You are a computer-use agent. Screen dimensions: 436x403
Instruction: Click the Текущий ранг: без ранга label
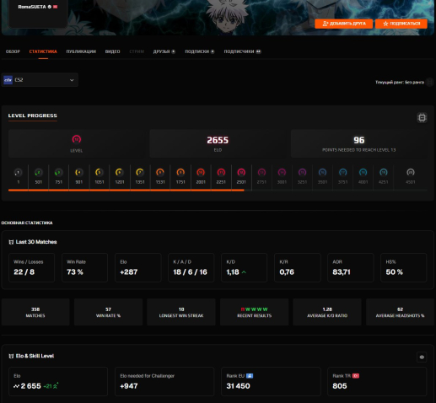click(400, 82)
